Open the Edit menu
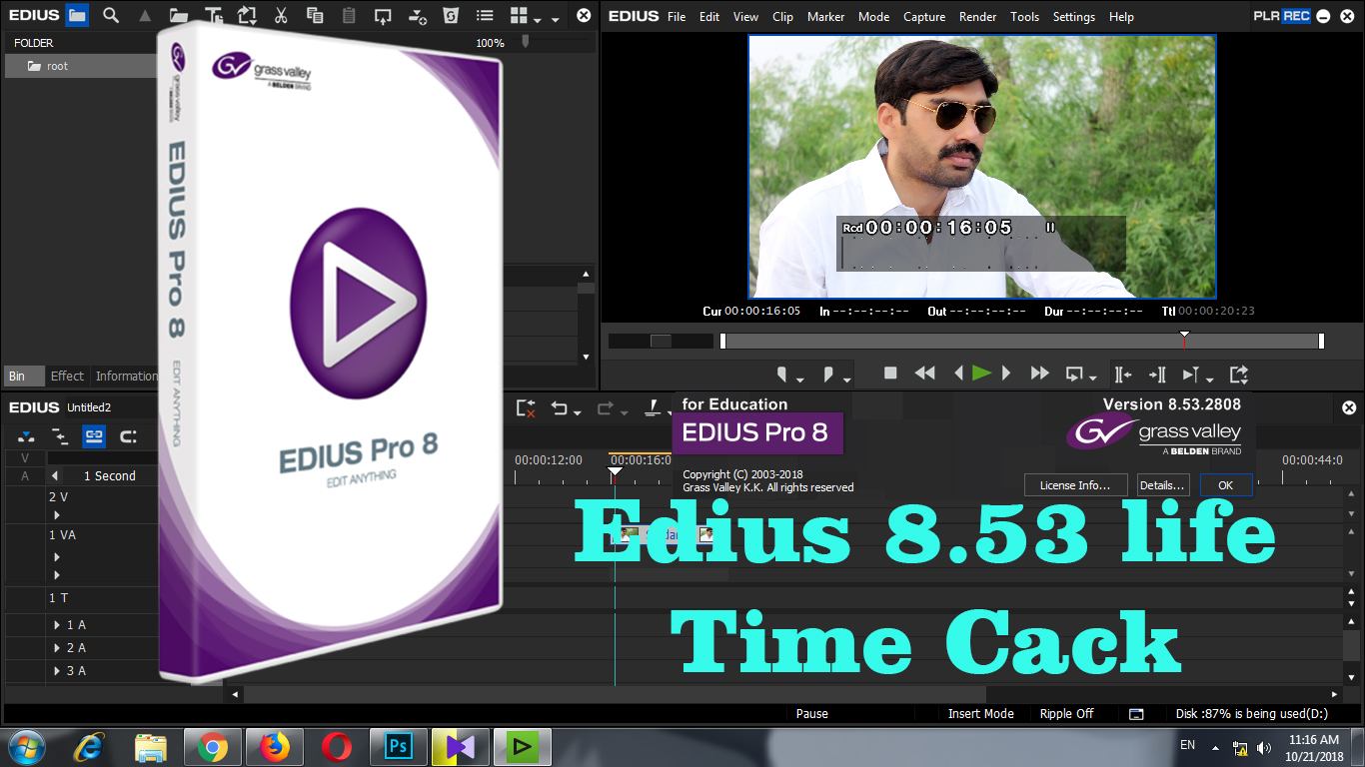 [x=709, y=17]
